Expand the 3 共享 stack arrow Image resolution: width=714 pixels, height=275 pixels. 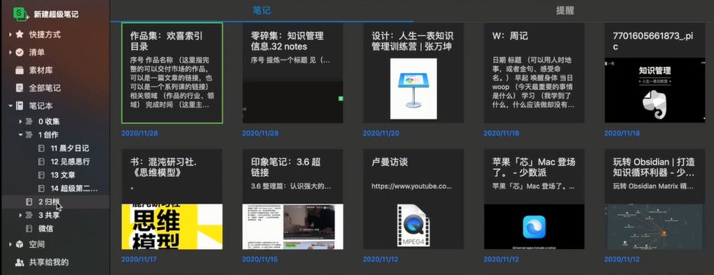(x=21, y=215)
